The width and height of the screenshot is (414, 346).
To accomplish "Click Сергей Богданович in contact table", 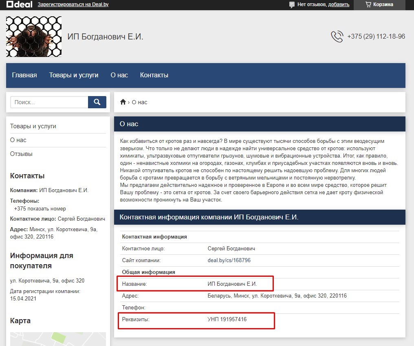I will tap(231, 248).
